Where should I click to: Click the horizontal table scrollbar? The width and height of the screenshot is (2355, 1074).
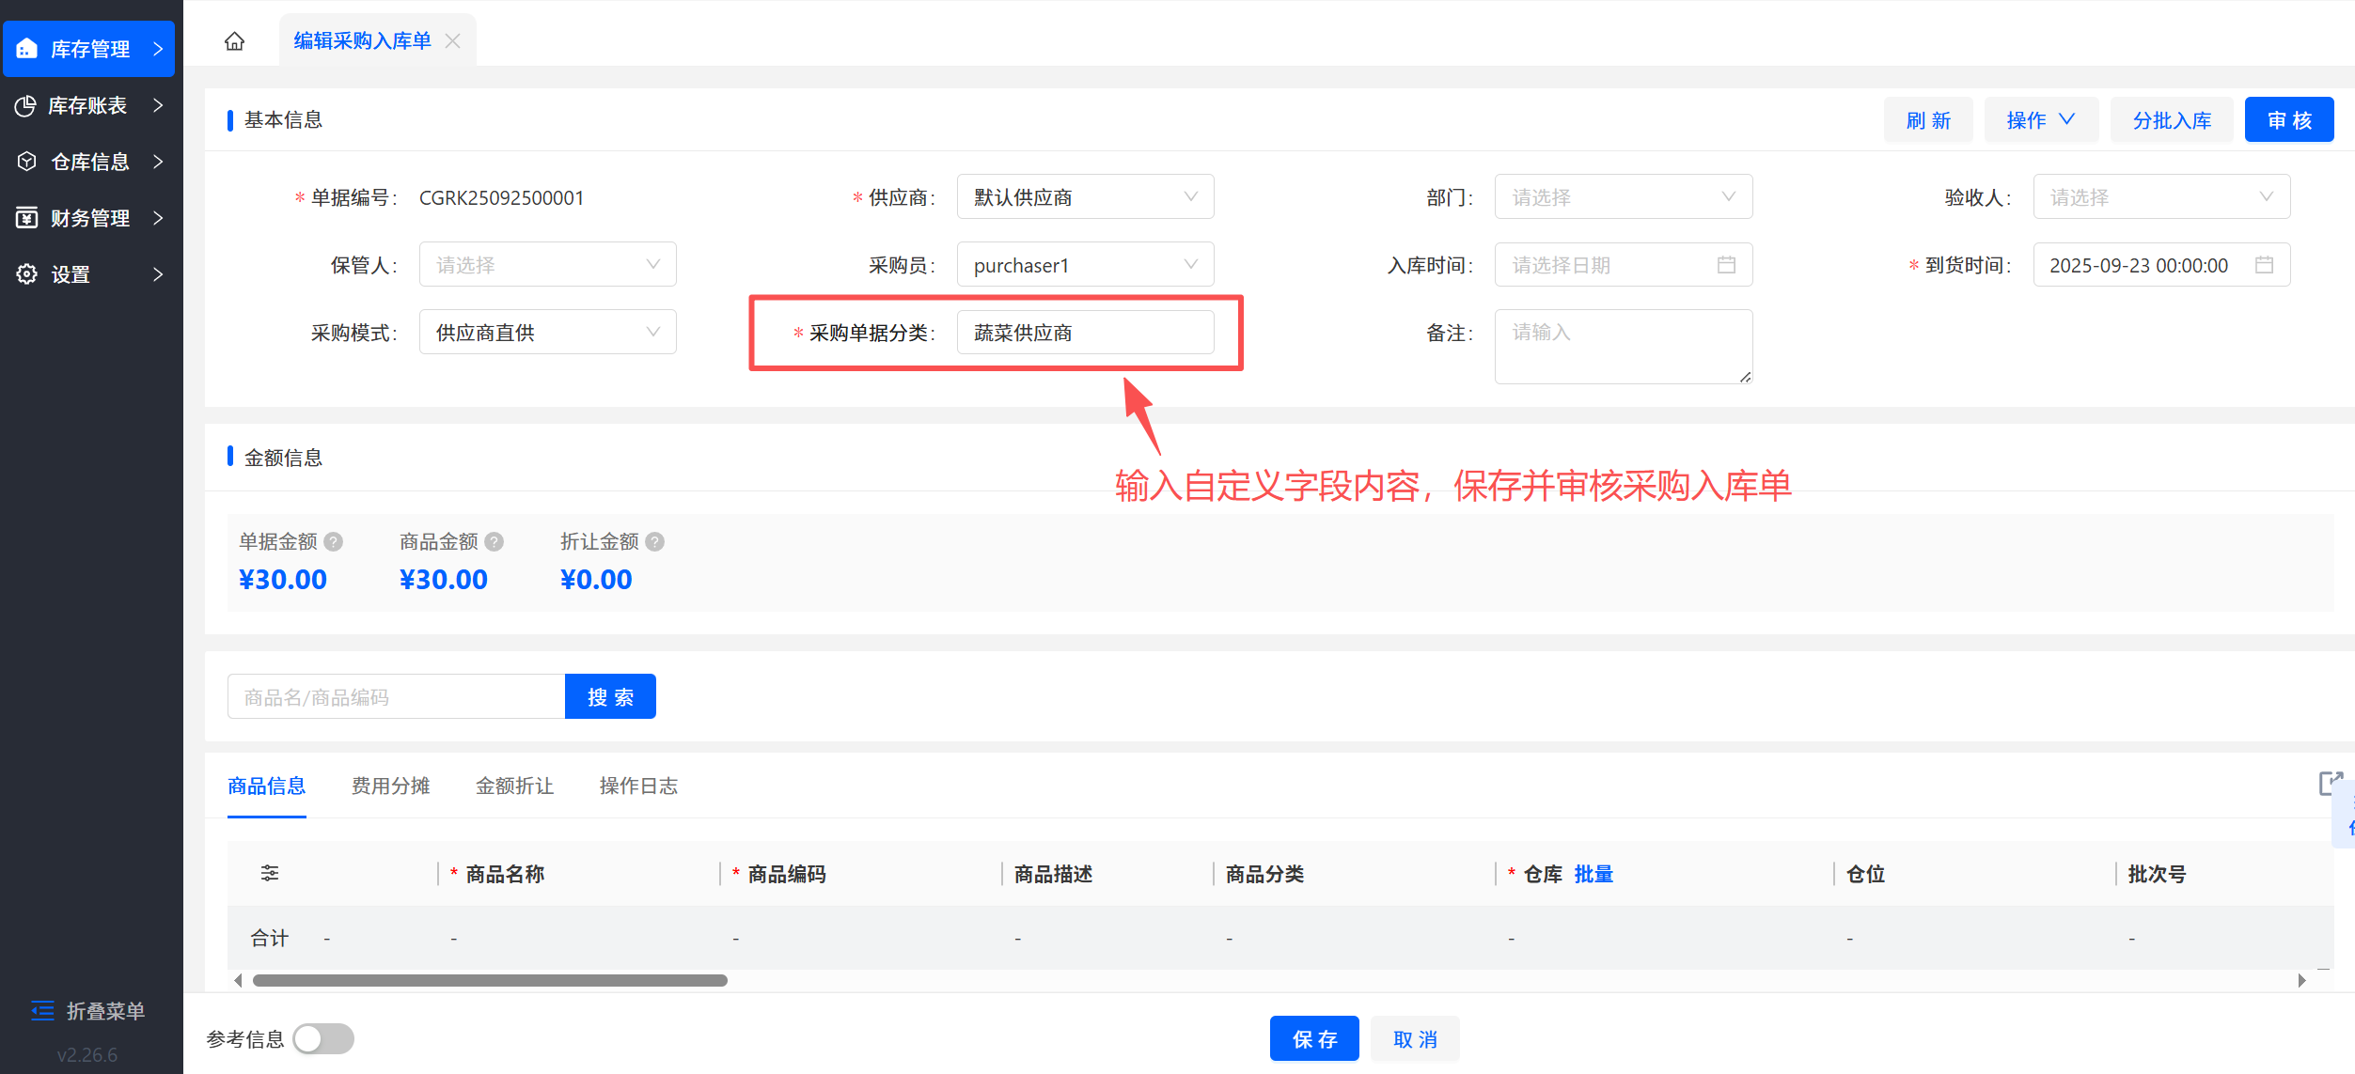[490, 981]
